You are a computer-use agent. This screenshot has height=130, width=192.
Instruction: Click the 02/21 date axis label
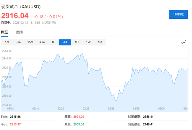coord(61,108)
